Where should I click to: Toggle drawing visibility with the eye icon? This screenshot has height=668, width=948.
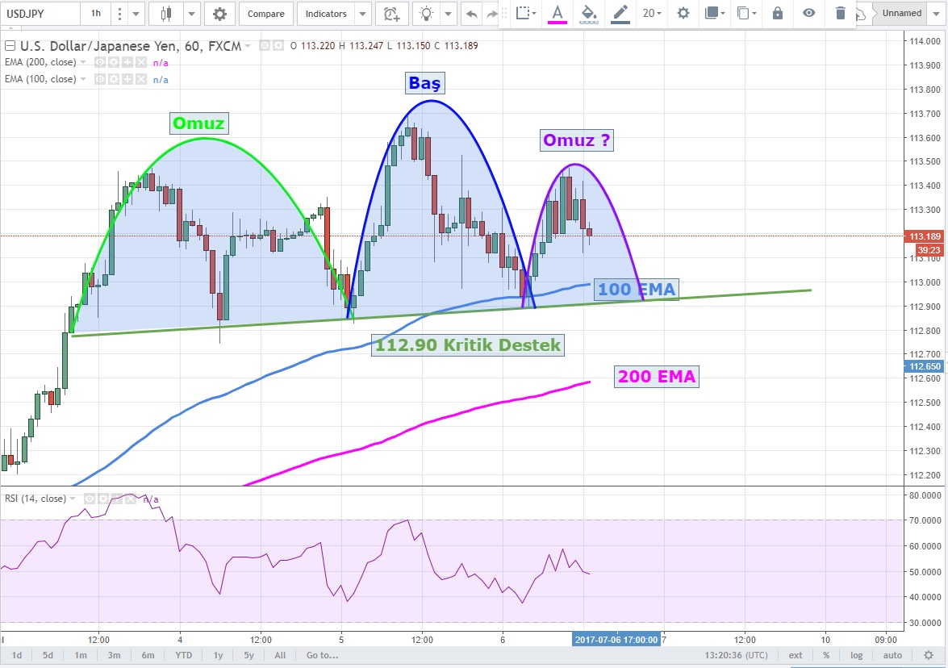808,13
